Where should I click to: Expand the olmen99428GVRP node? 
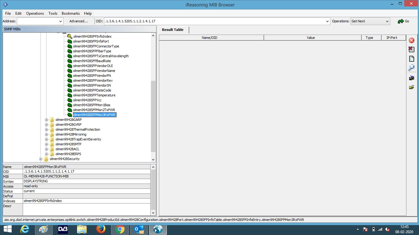pyautogui.click(x=47, y=125)
